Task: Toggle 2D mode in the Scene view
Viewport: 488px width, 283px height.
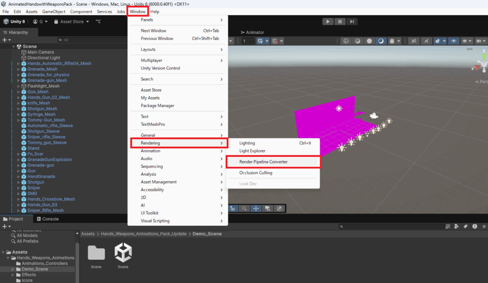Action: [x=414, y=41]
